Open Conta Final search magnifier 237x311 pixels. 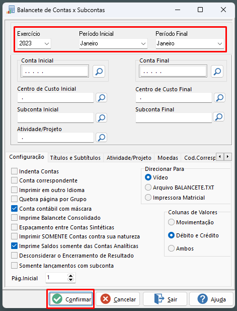pyautogui.click(x=217, y=72)
